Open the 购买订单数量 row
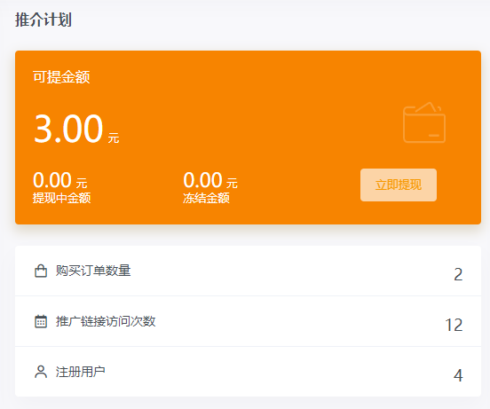Viewport: 490px width, 409px height. [248, 271]
